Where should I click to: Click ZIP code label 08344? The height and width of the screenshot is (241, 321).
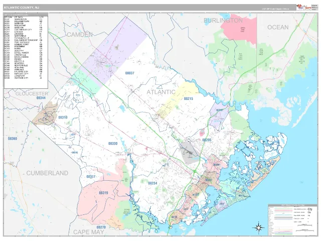coord(41,98)
